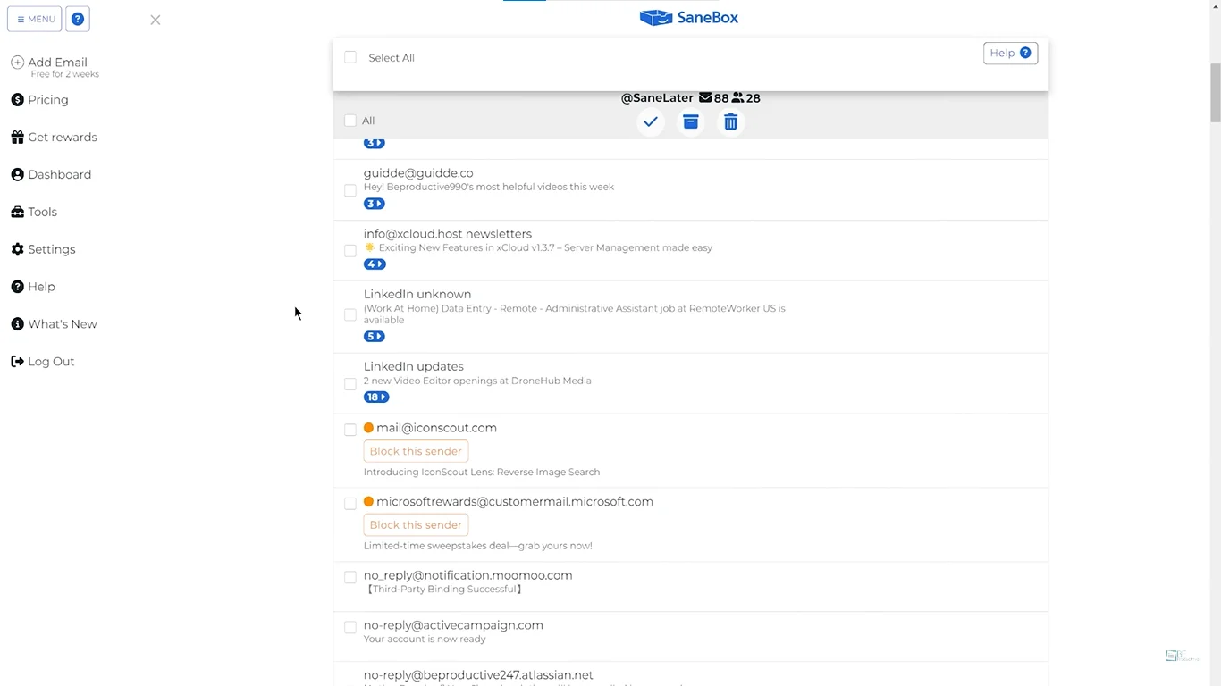Tick the Select All checkbox
The height and width of the screenshot is (686, 1221).
coord(350,57)
